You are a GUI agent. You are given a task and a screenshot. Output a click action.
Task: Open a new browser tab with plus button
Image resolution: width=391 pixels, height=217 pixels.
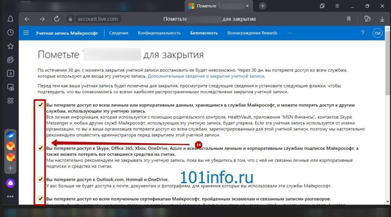(263, 6)
